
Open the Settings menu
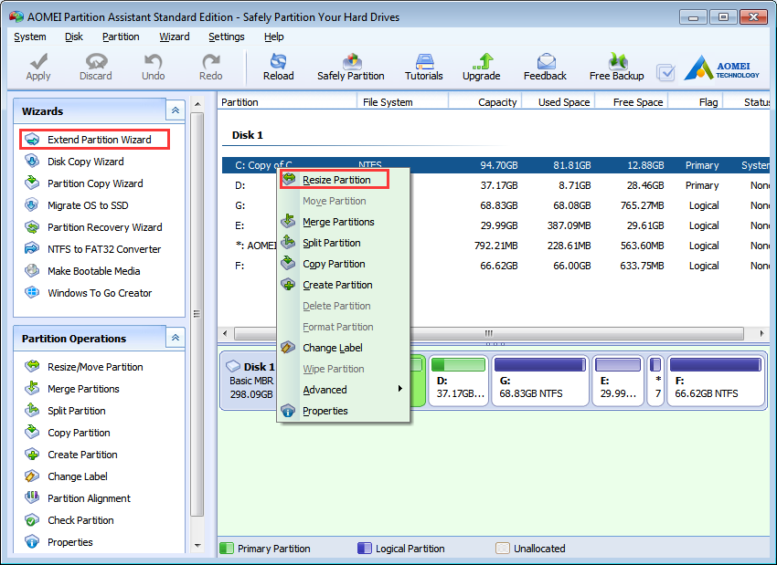click(227, 37)
